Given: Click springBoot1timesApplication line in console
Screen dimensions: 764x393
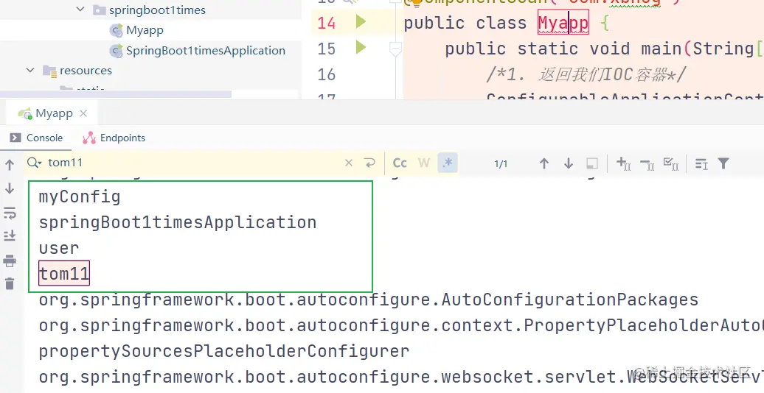Looking at the screenshot, I should click(178, 223).
